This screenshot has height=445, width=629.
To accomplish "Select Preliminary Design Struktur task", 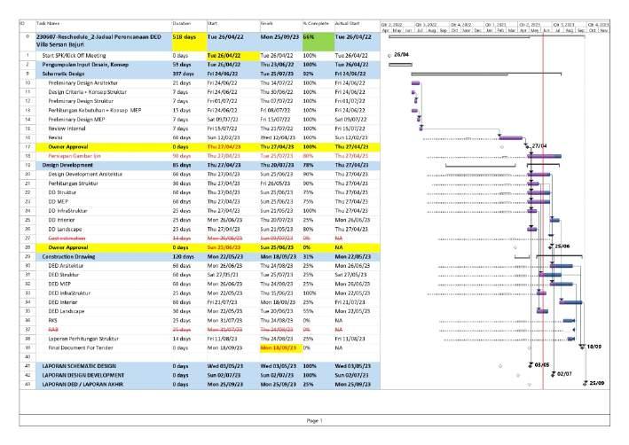I will coord(81,101).
